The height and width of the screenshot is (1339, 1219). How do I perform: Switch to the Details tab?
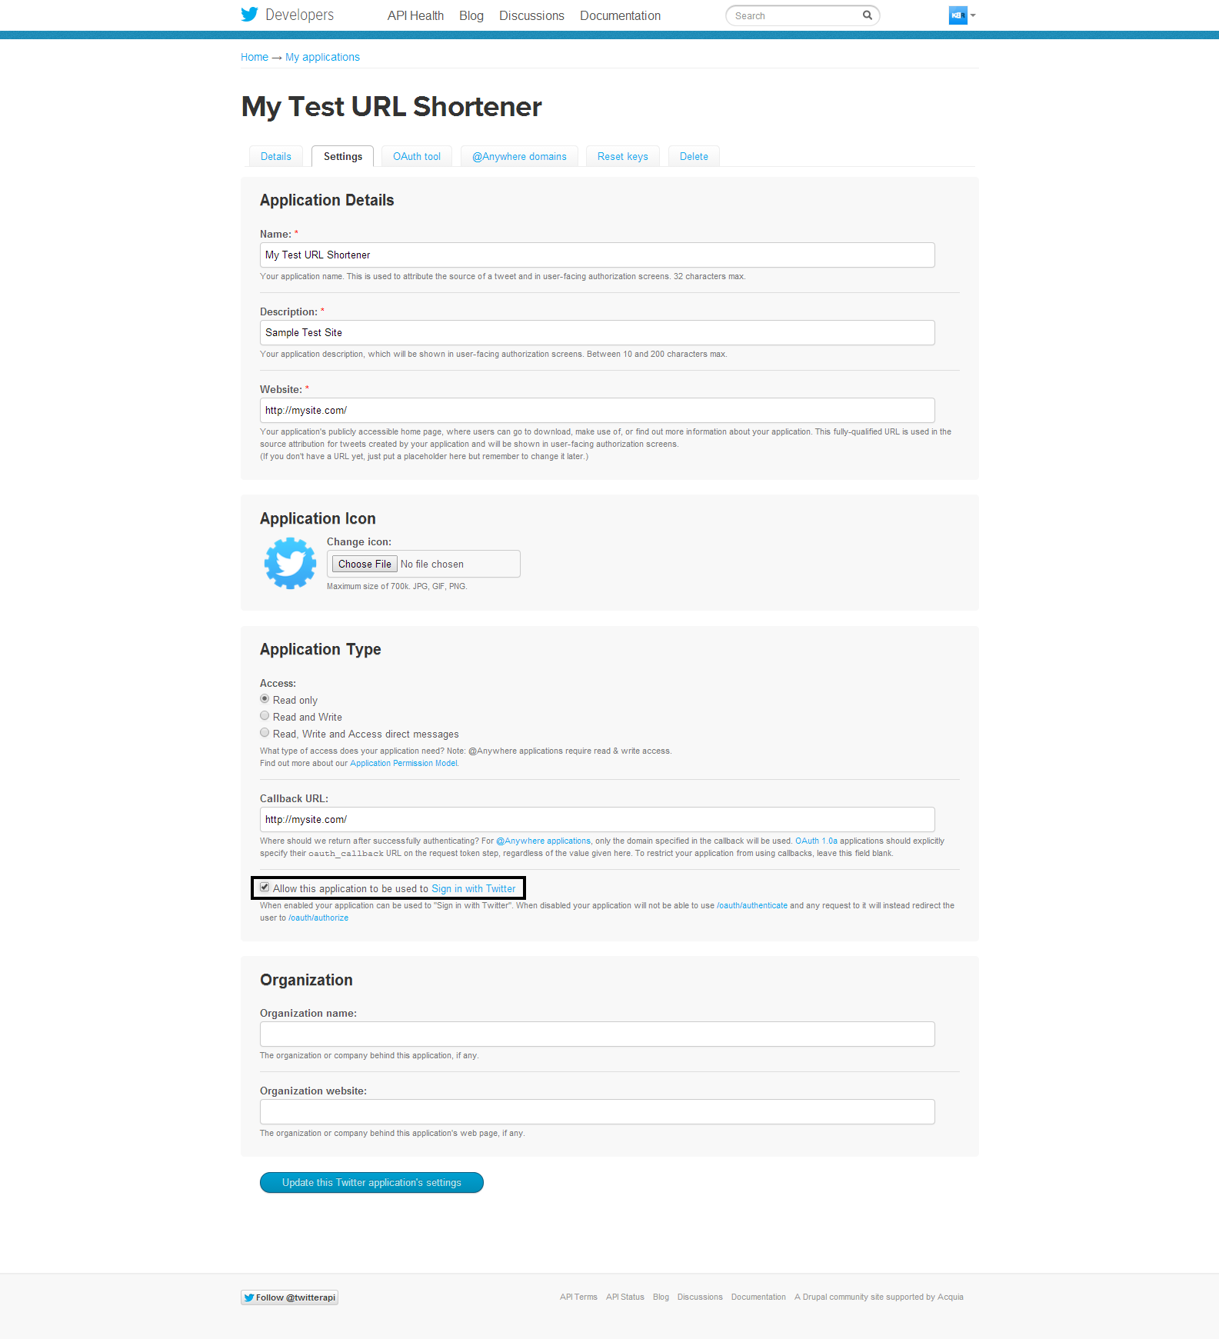[275, 156]
